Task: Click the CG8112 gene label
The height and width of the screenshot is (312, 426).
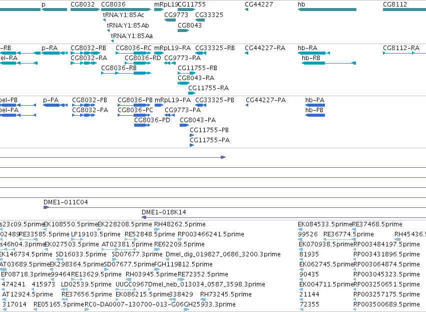Action: point(395,5)
